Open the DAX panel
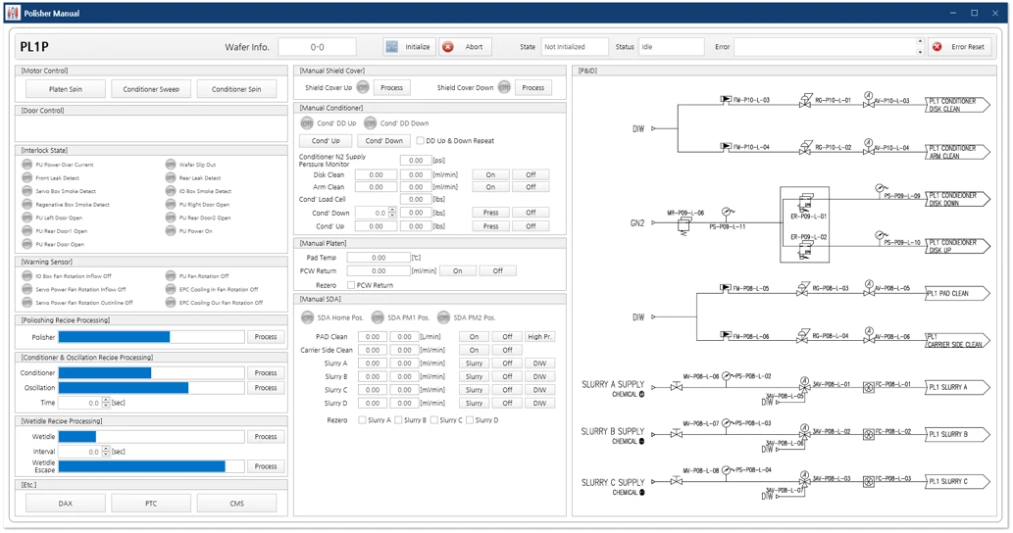This screenshot has height=533, width=1013. [66, 504]
